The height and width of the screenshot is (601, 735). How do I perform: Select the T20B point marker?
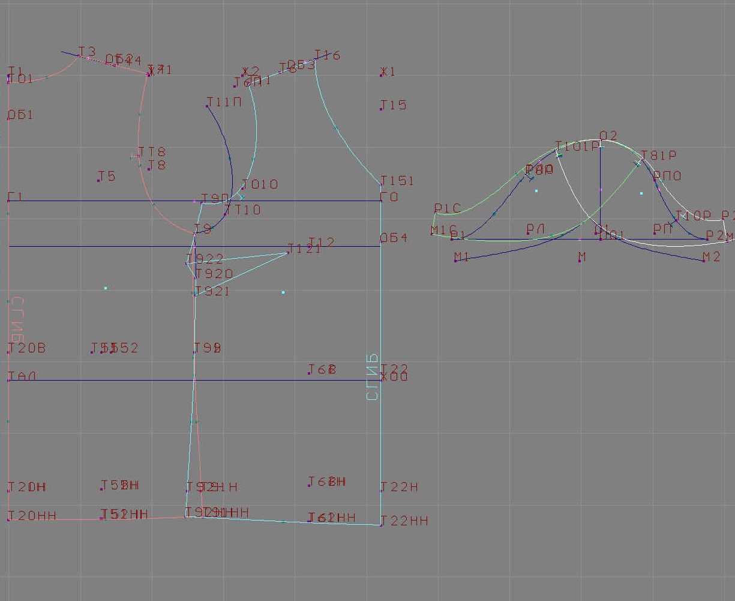point(8,352)
